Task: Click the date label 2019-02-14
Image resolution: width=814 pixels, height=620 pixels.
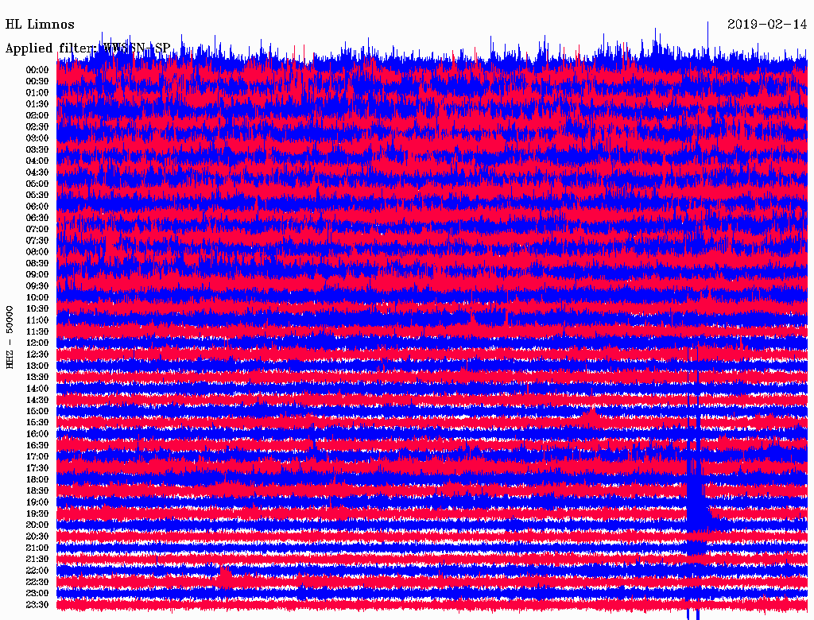Action: (x=767, y=25)
